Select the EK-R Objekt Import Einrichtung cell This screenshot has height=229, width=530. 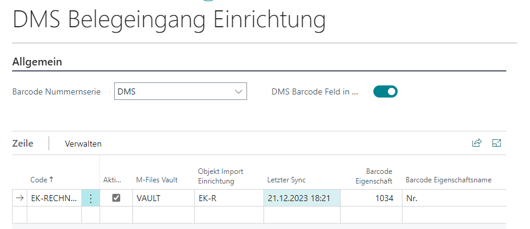pyautogui.click(x=229, y=198)
